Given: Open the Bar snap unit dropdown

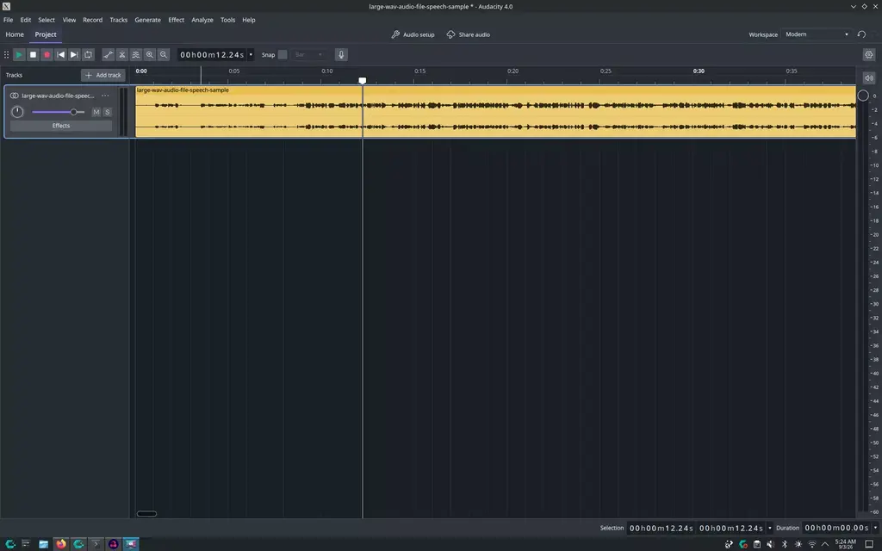Looking at the screenshot, I should tap(308, 54).
